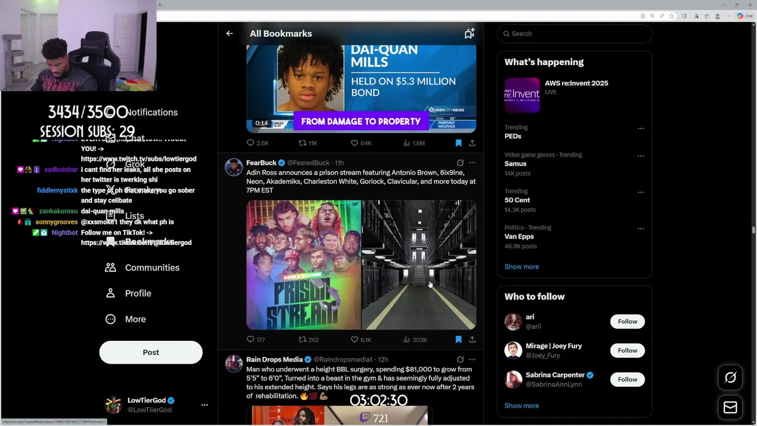Open Profile in the sidebar
The width and height of the screenshot is (757, 426).
(x=128, y=293)
